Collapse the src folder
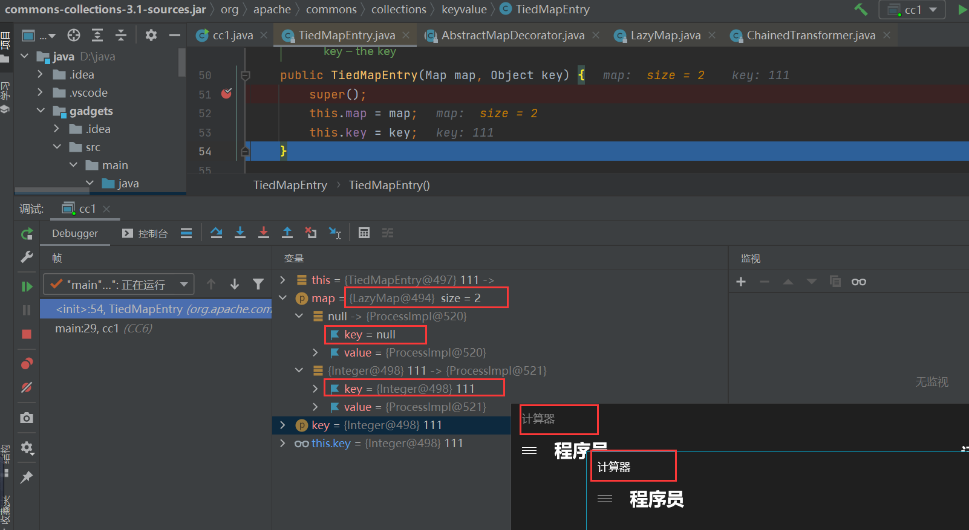The image size is (969, 530). [x=57, y=147]
